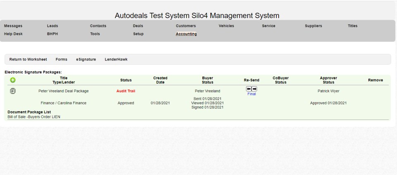Select the eSignature submenu item
The height and width of the screenshot is (175, 397).
point(86,59)
